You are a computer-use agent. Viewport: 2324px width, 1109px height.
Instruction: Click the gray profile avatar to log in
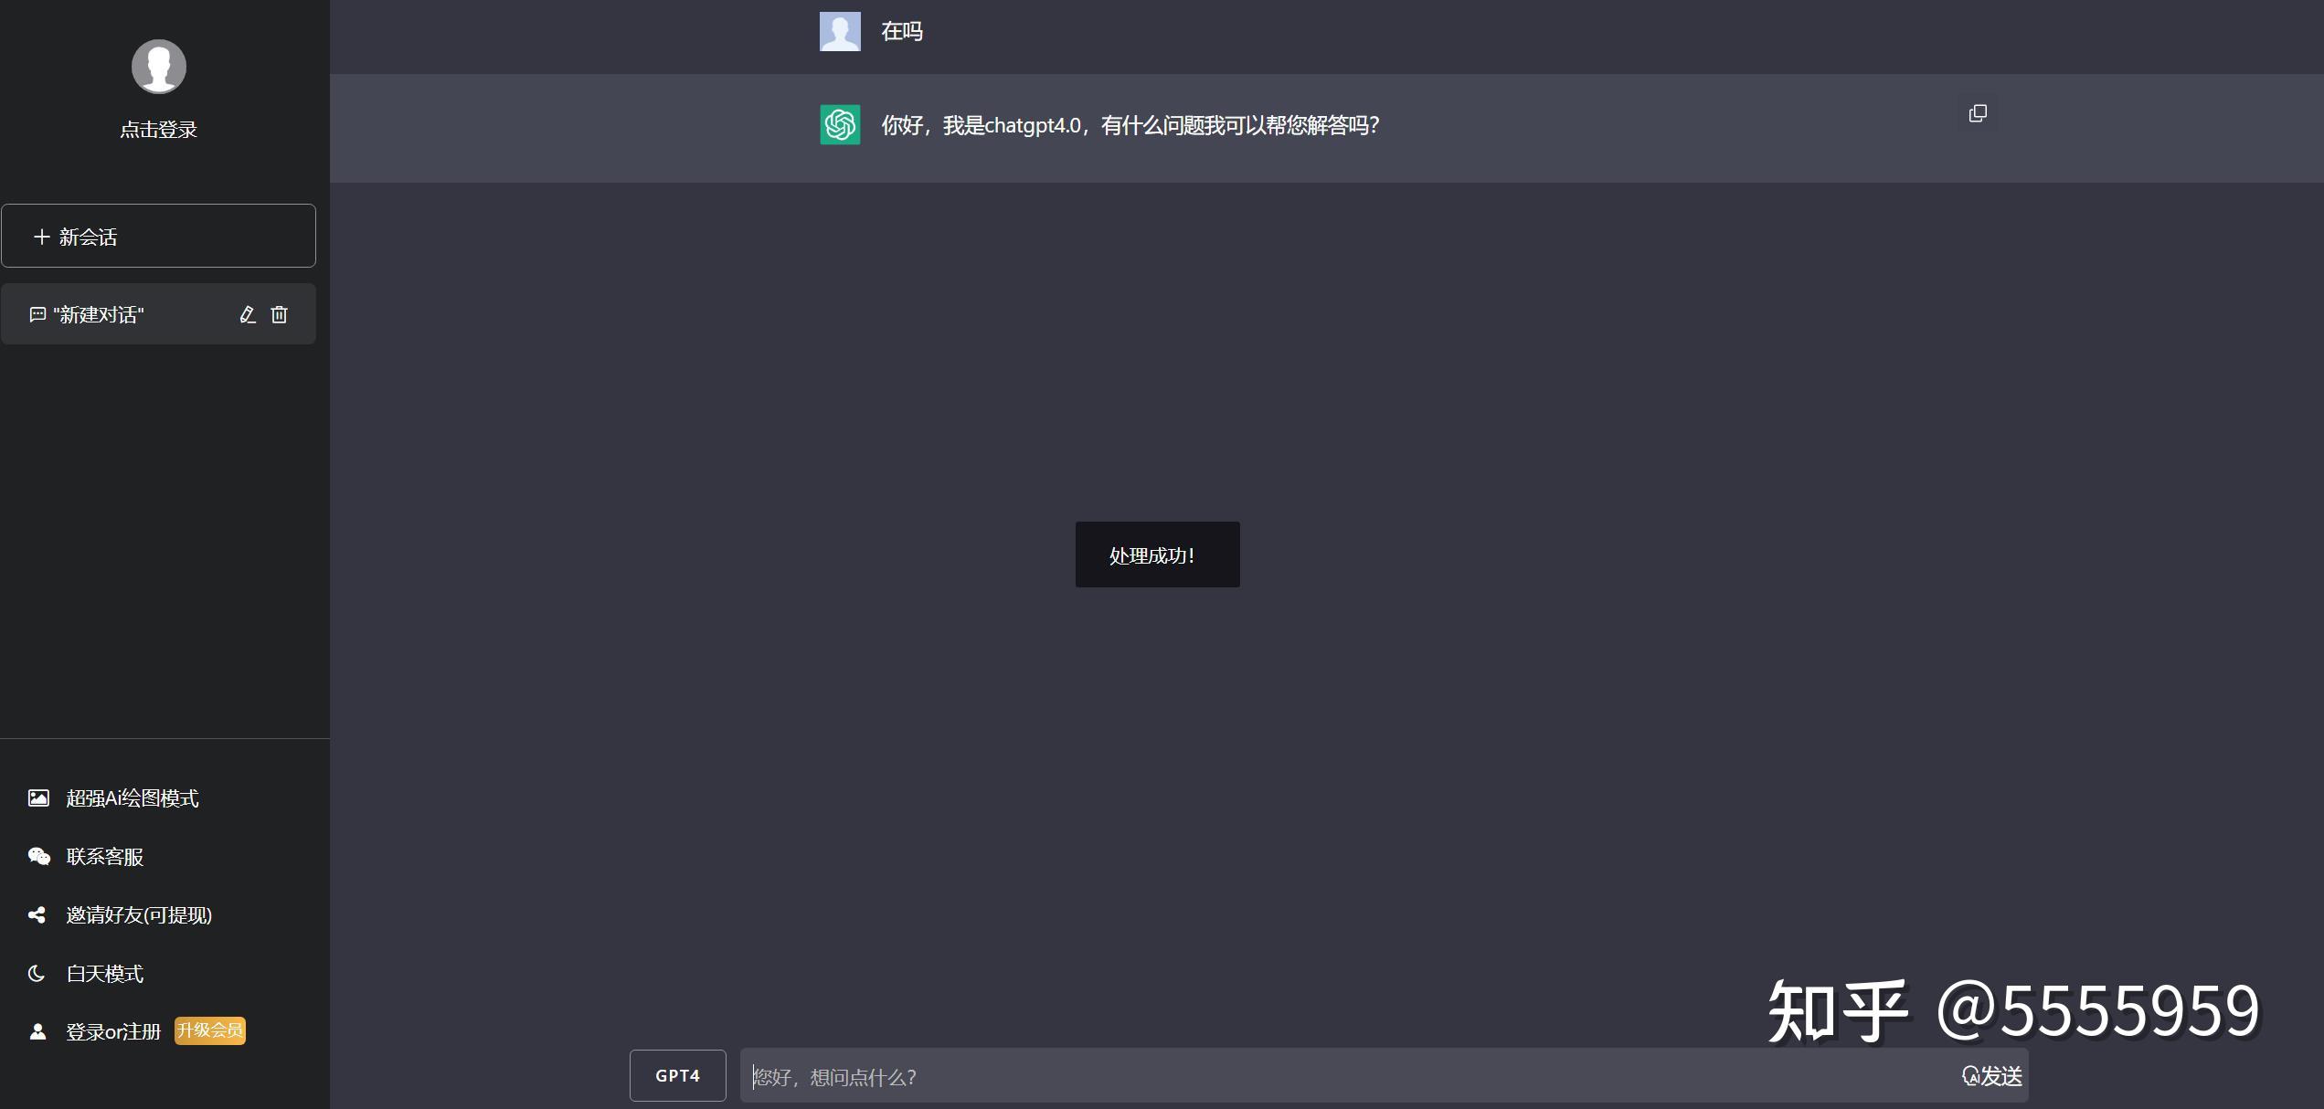coord(159,66)
